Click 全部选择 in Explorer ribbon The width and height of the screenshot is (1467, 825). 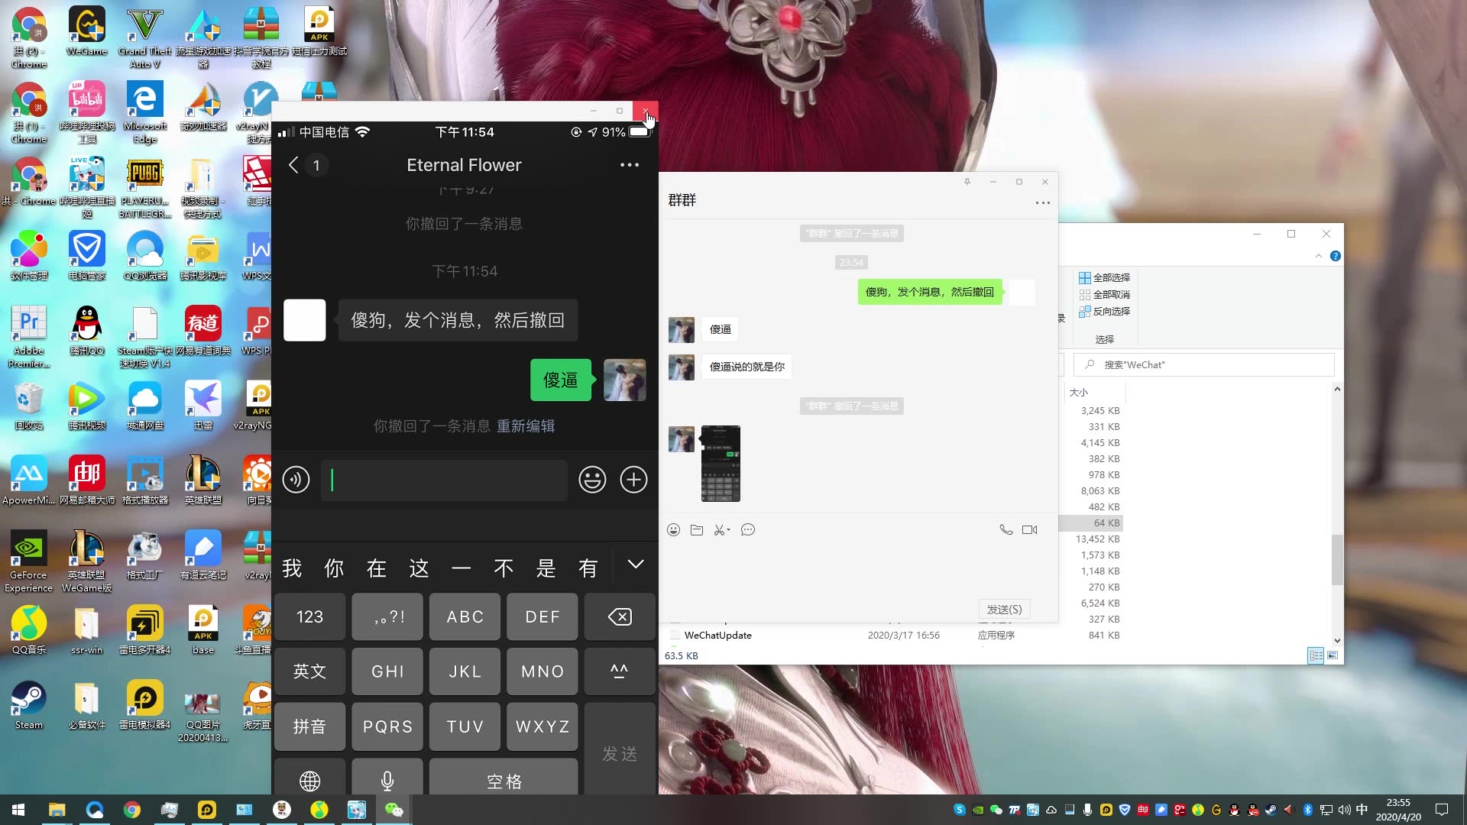pos(1104,278)
